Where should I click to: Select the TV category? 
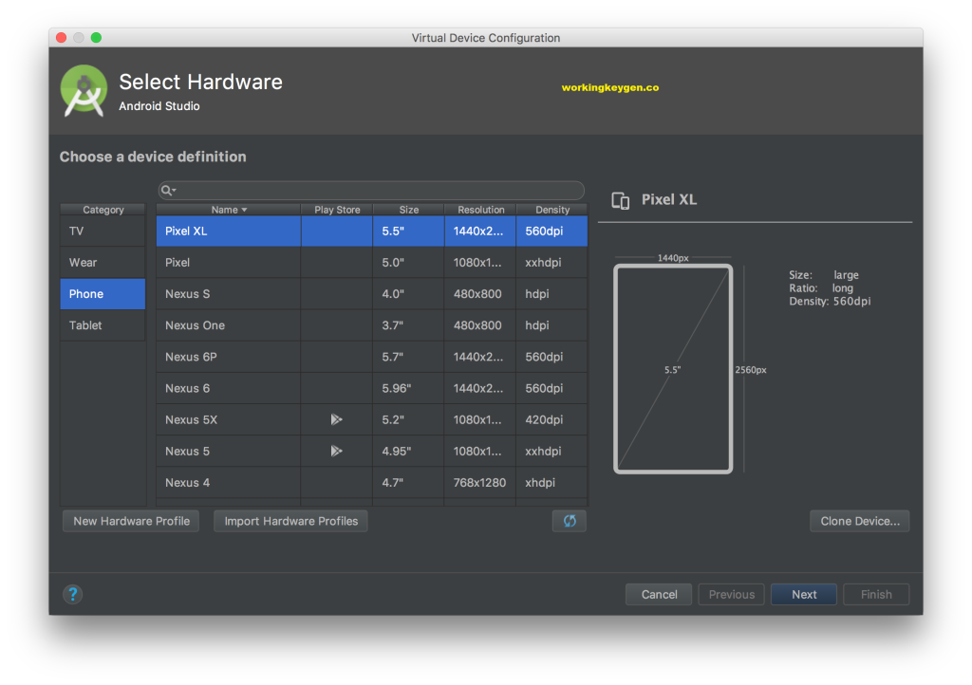click(102, 230)
